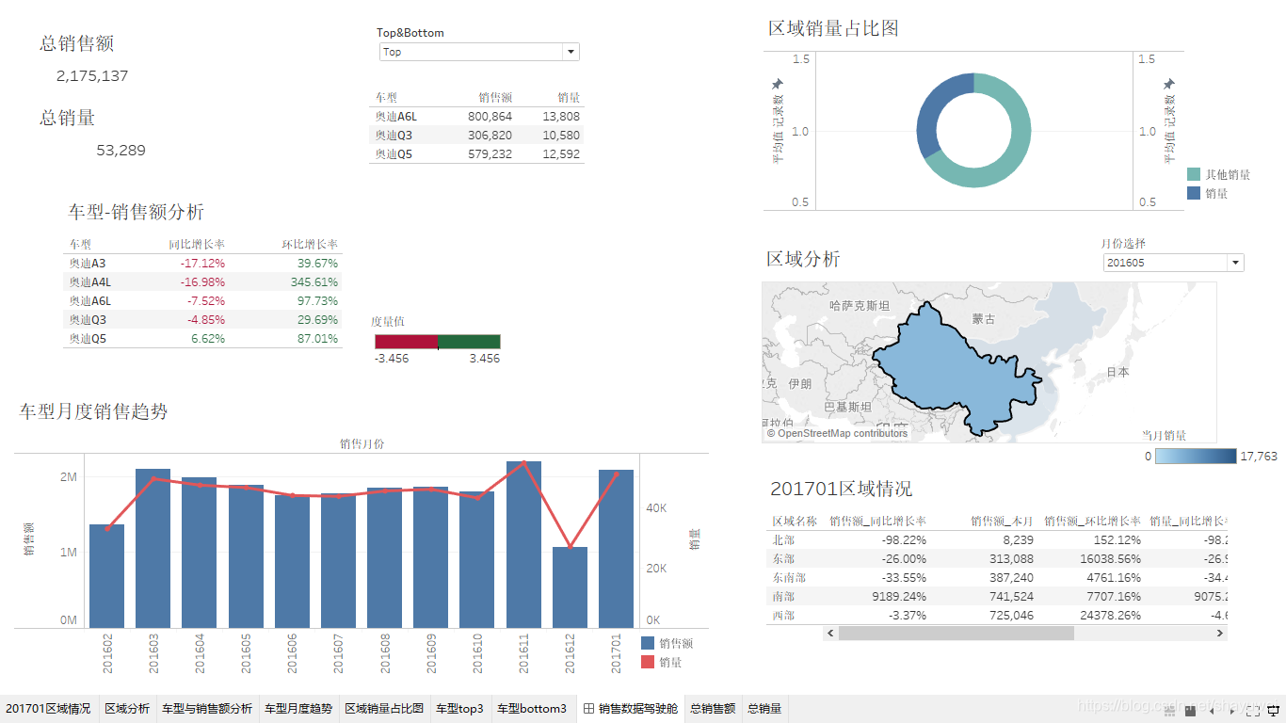The width and height of the screenshot is (1286, 723).
Task: Click left arrow of region table scrollbar
Action: point(830,634)
